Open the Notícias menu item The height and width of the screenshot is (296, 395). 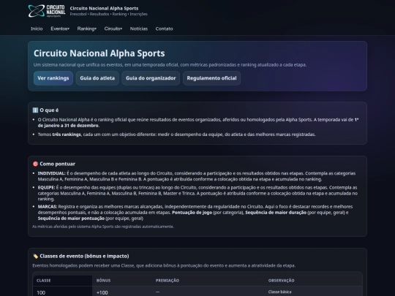(139, 29)
